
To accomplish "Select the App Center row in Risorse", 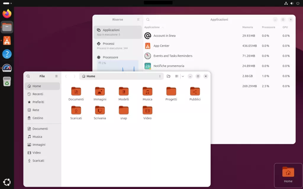I will [x=219, y=46].
